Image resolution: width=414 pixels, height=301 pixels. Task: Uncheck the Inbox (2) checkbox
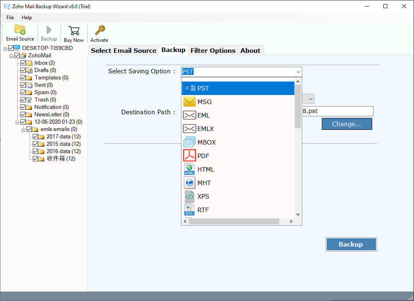[x=23, y=63]
